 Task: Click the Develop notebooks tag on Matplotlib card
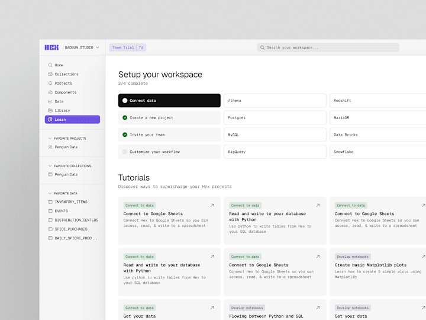click(353, 257)
